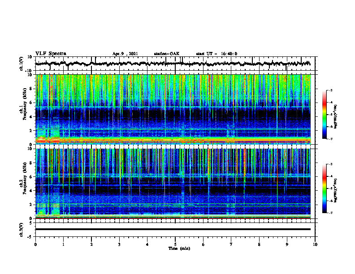Click the 'Time (min)' axis label
The width and height of the screenshot is (355, 274).
click(179, 248)
